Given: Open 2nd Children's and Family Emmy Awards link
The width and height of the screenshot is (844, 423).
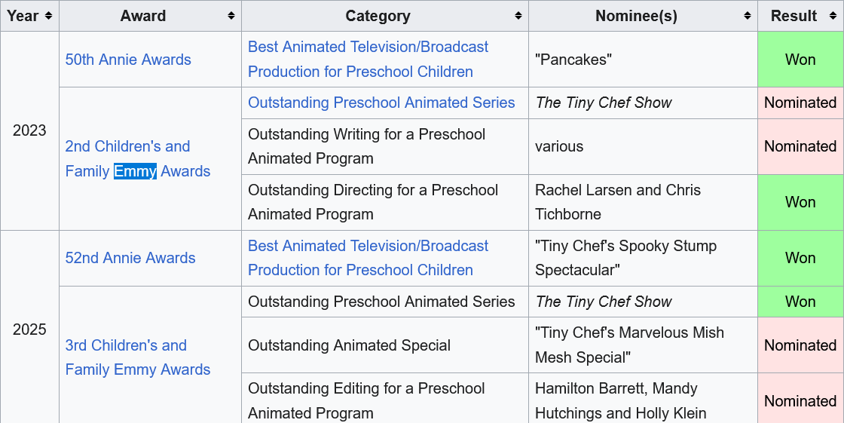Looking at the screenshot, I should [138, 159].
